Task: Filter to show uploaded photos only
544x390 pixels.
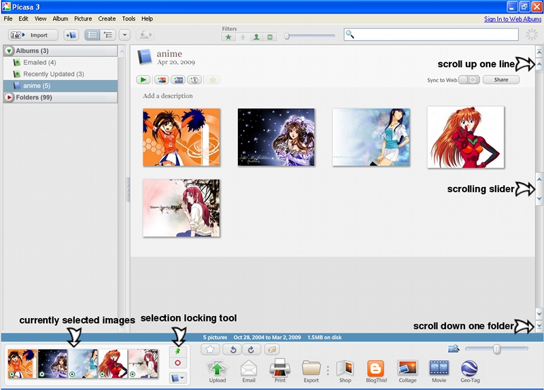Action: (243, 37)
